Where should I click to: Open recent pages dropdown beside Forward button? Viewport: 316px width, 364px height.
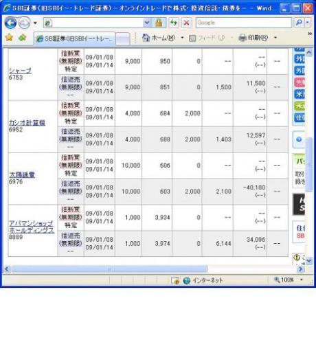pos(35,23)
